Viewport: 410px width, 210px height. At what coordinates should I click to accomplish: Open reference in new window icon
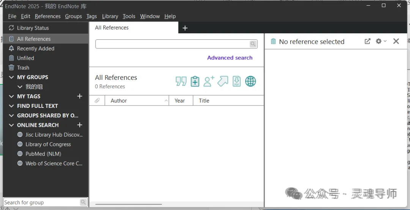[367, 41]
